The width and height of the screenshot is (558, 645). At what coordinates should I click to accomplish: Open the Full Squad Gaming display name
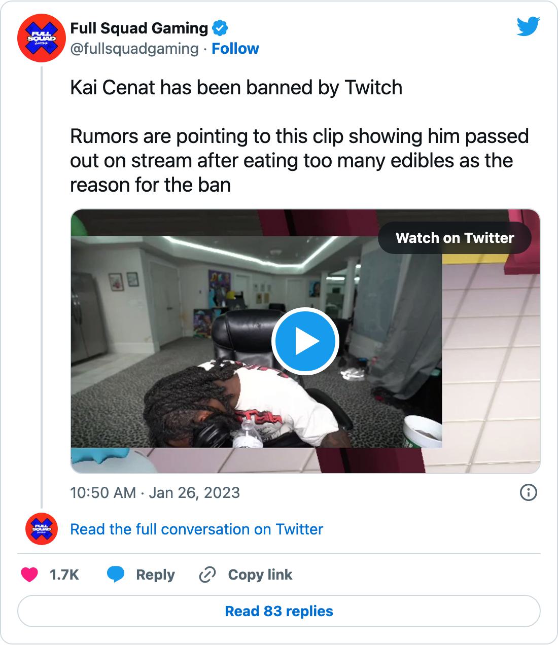tap(139, 28)
